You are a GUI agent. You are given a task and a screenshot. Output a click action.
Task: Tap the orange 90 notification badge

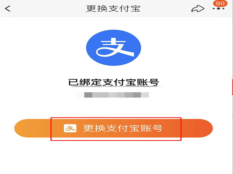[x=220, y=3]
